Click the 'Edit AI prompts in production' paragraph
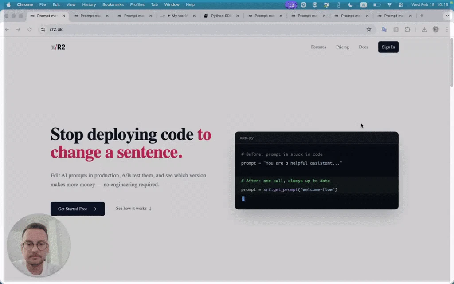454x284 pixels. click(x=128, y=180)
